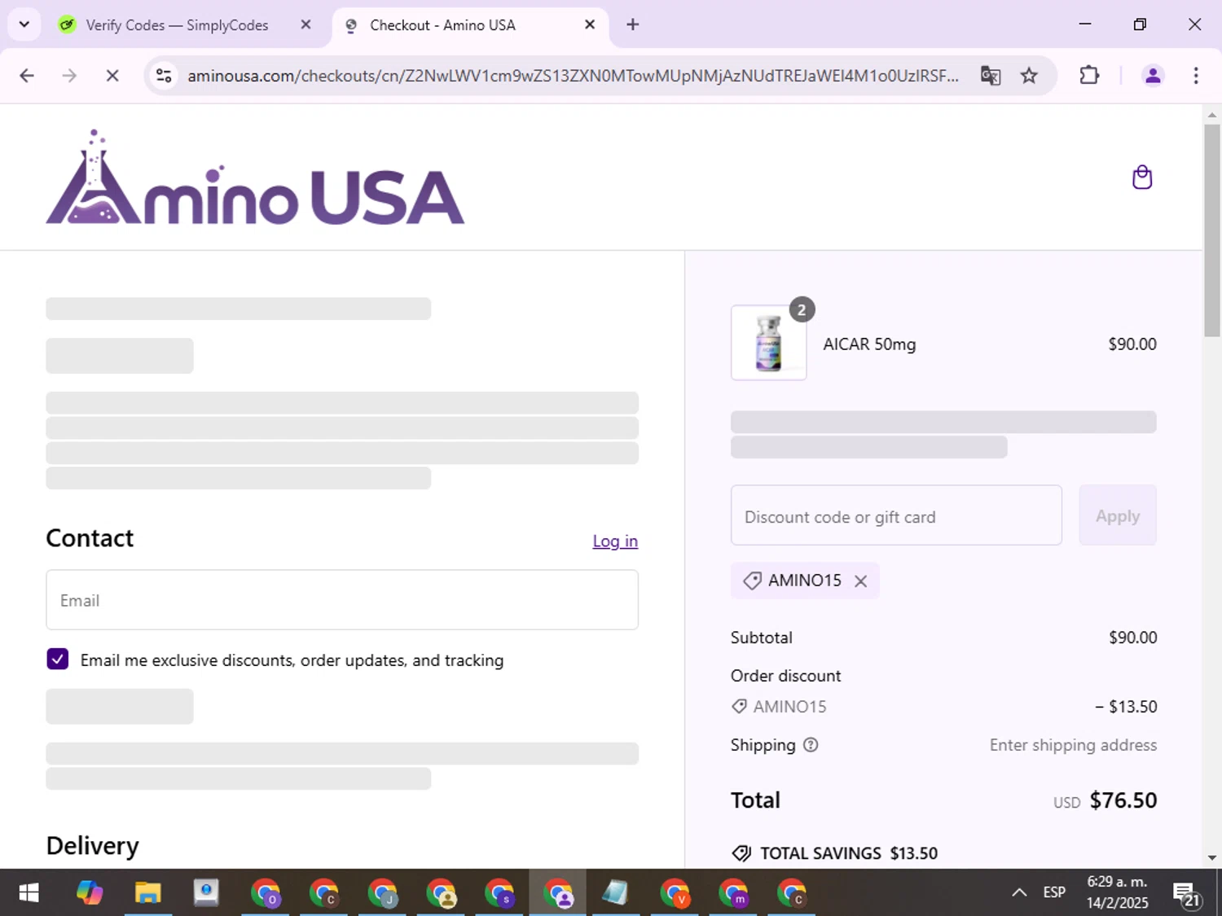
Task: Uncheck email me exclusive discounts checkbox
Action: pyautogui.click(x=58, y=659)
